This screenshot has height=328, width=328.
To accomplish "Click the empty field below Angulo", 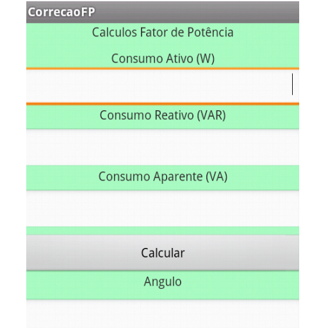I will [163, 313].
